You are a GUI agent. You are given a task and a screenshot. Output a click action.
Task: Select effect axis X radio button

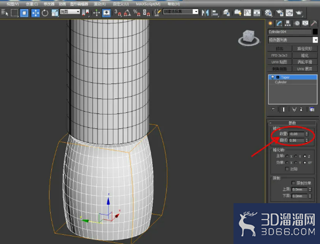[x=287, y=162]
